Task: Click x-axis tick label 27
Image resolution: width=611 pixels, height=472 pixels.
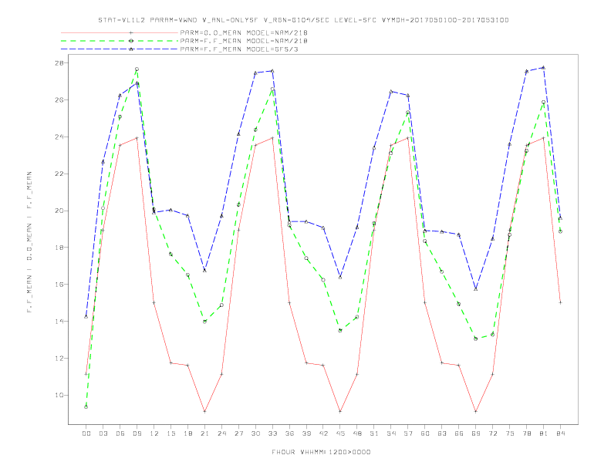Action: pos(238,433)
